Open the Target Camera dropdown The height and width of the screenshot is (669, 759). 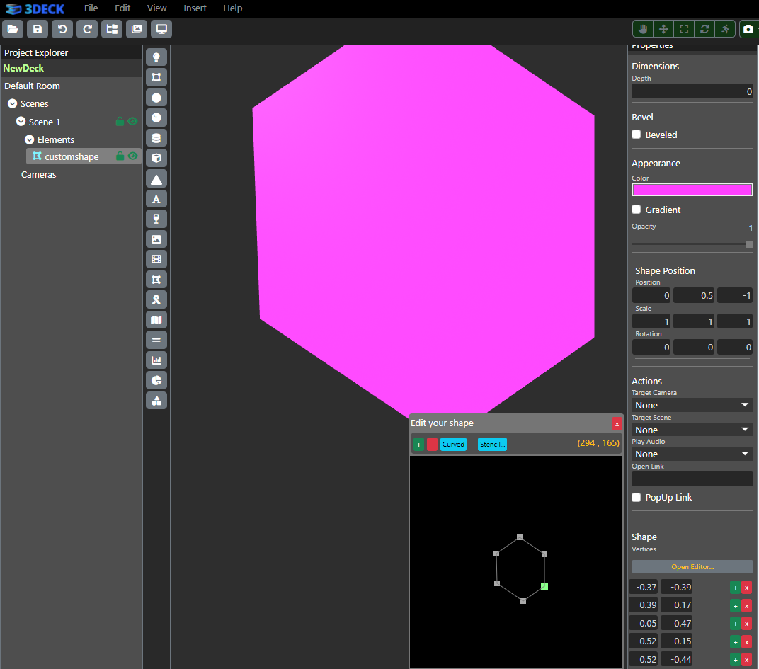(x=692, y=405)
